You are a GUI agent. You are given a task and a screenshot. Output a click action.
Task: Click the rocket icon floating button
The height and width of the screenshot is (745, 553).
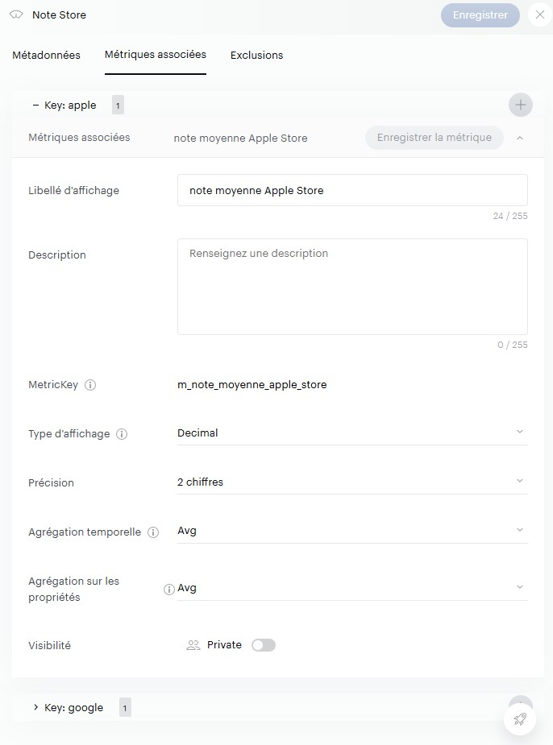click(x=520, y=719)
